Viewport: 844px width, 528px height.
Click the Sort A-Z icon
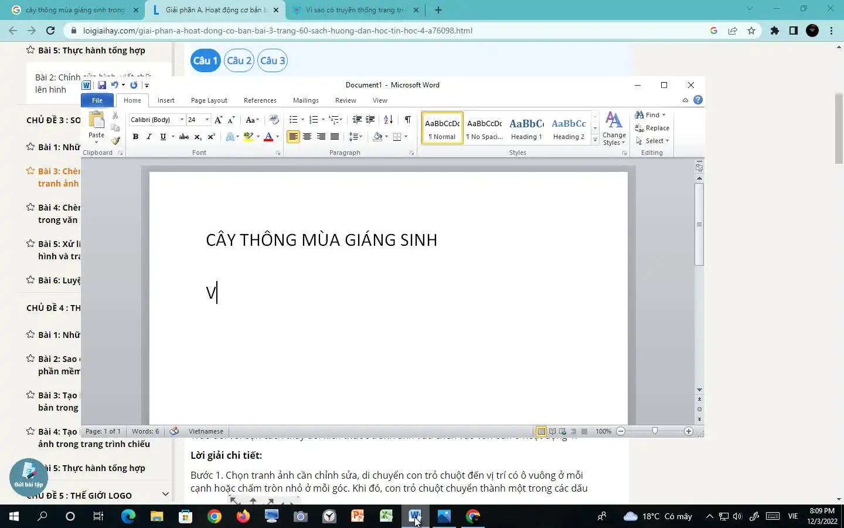coord(388,120)
